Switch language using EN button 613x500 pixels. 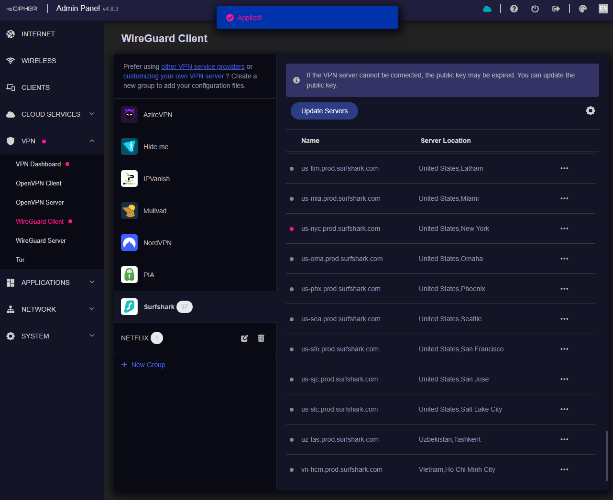[603, 9]
